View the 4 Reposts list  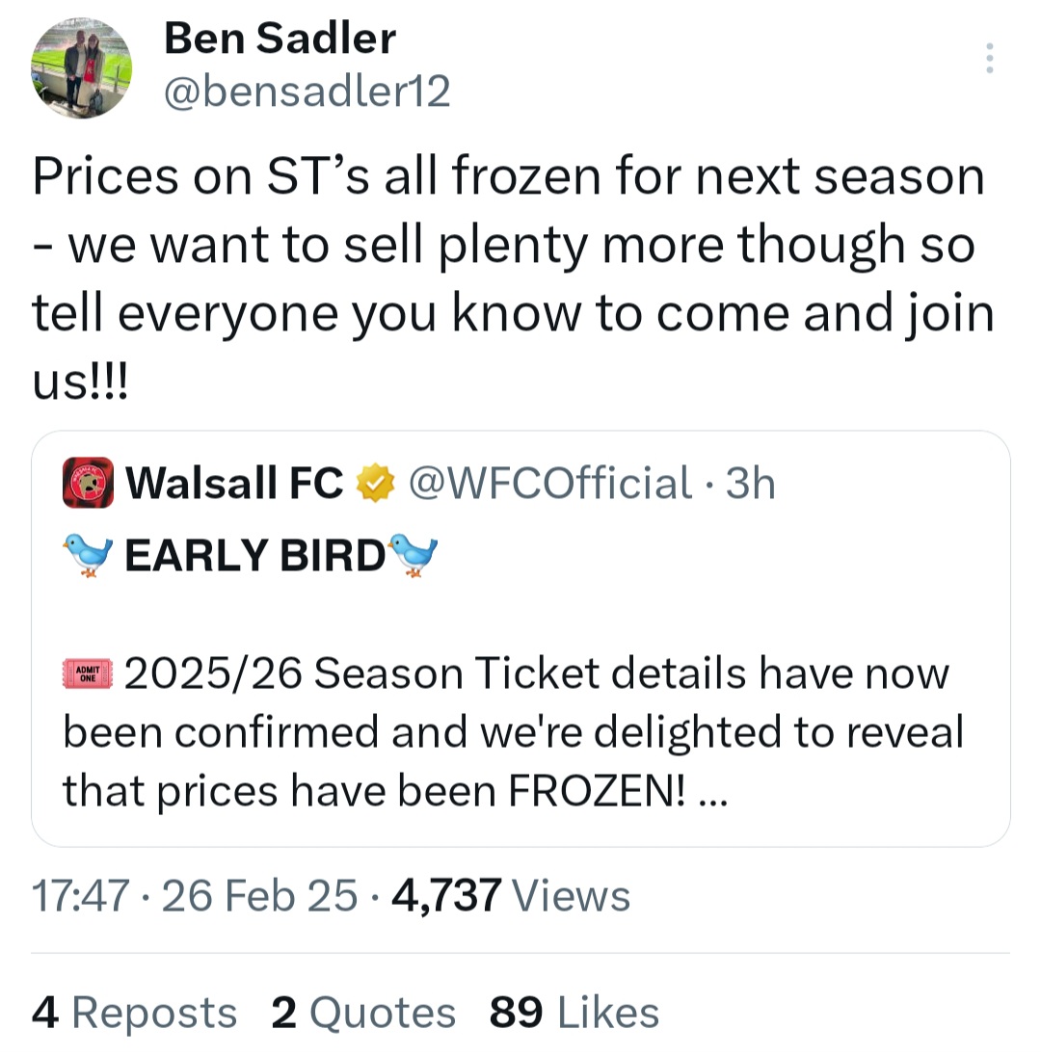tap(134, 1013)
